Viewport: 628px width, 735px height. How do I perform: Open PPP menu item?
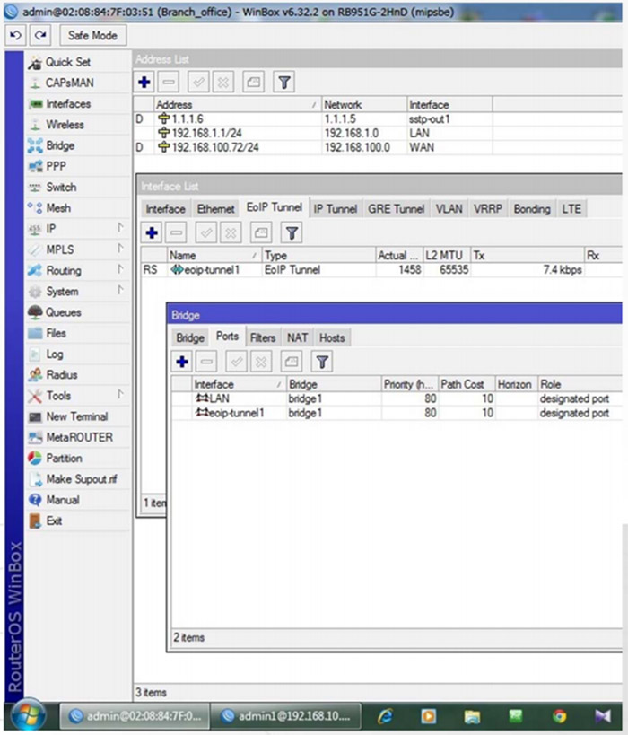point(56,166)
